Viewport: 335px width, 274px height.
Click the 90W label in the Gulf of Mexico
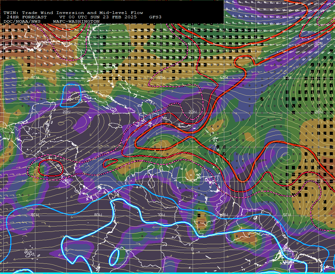pos(35,77)
